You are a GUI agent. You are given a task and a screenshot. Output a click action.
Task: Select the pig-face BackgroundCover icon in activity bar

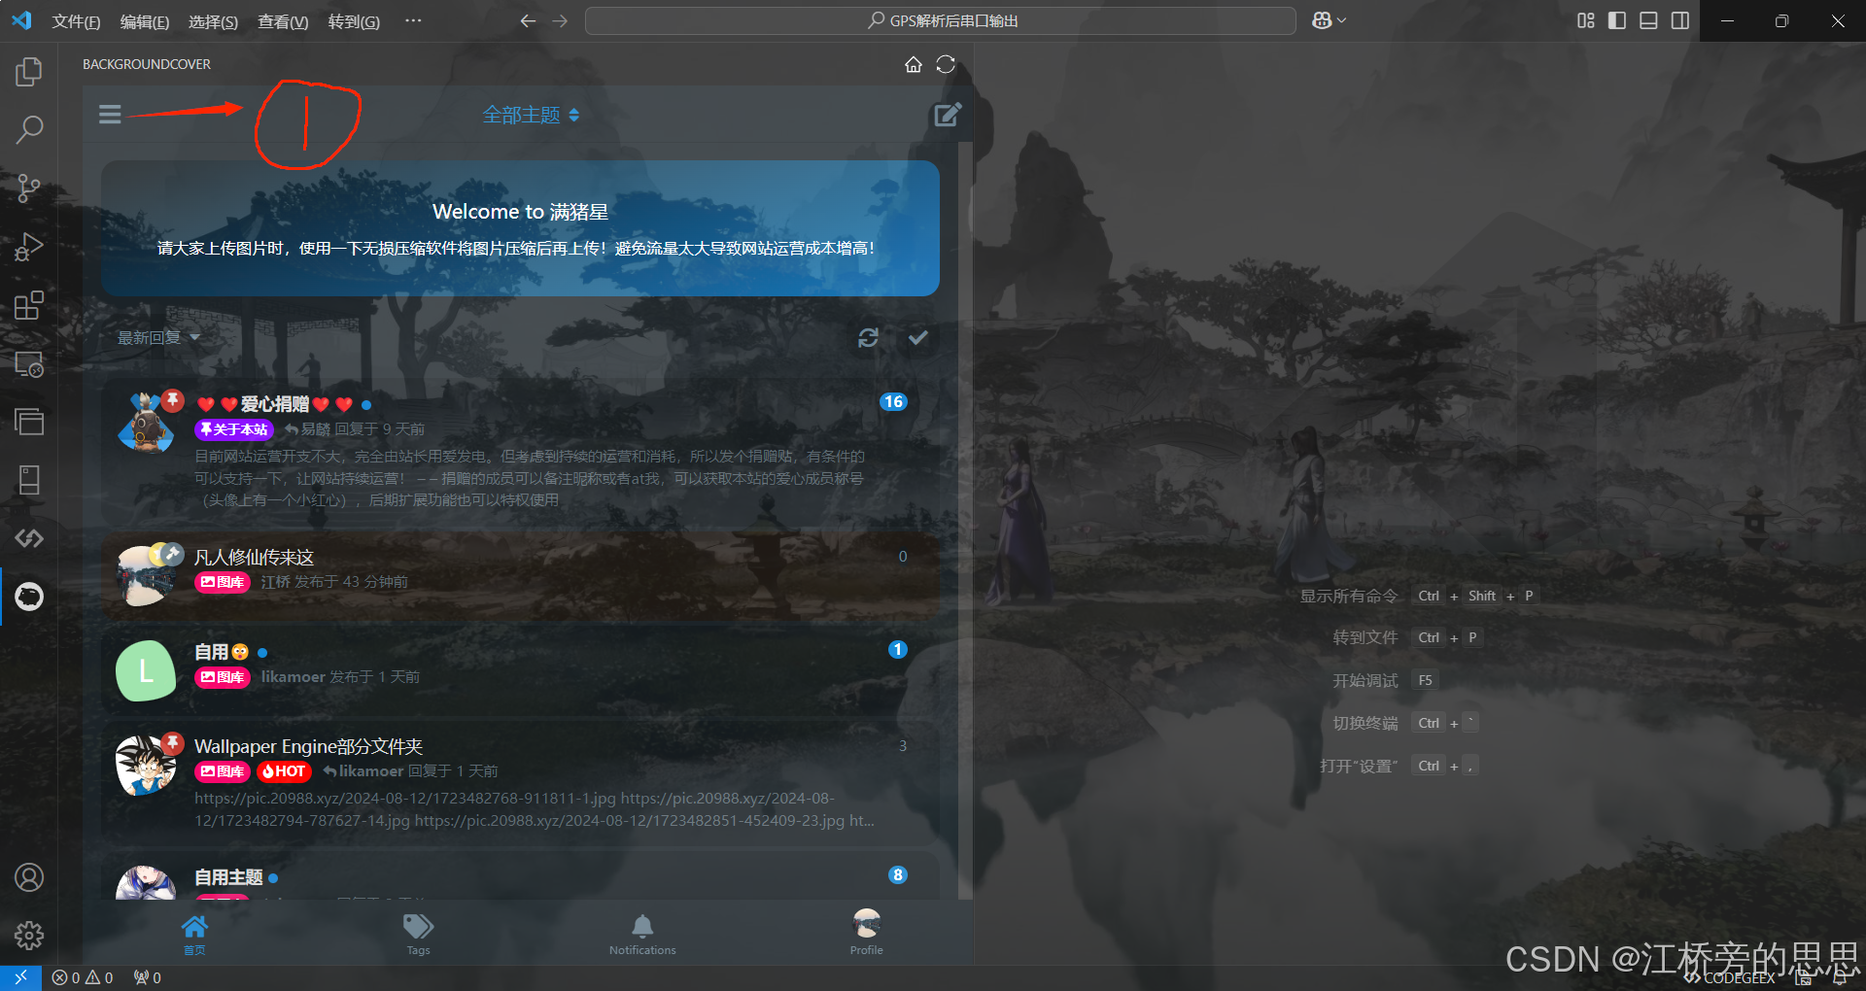pos(29,597)
